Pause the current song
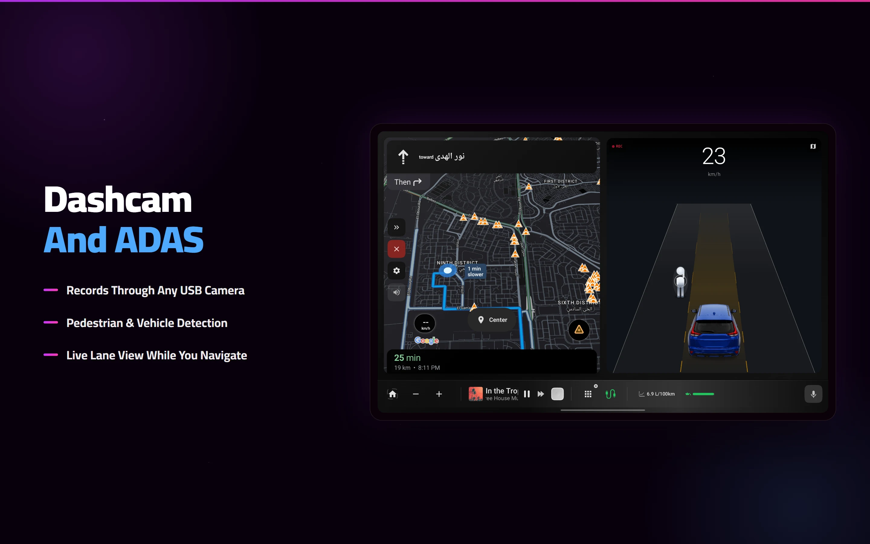Image resolution: width=870 pixels, height=544 pixels. (527, 394)
